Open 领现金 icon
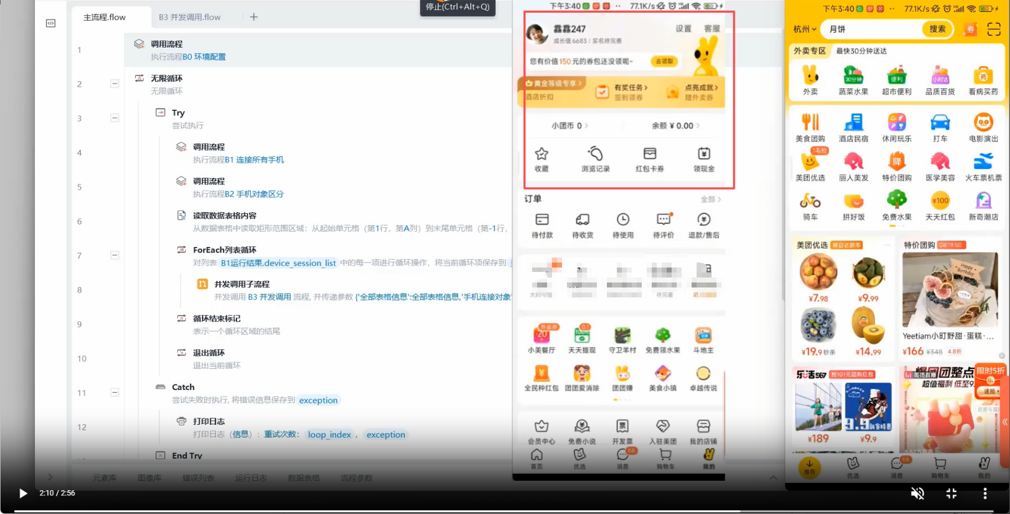 (704, 160)
